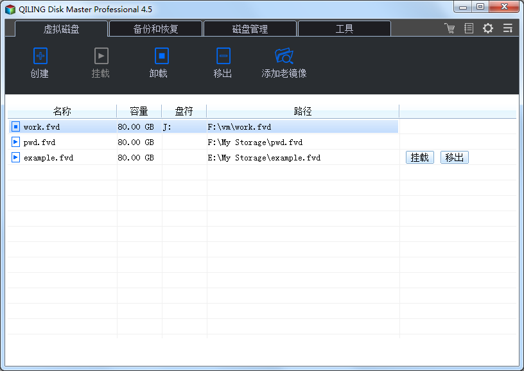The height and width of the screenshot is (371, 524).
Task: Select the work.fvd file name
Action: click(x=42, y=127)
